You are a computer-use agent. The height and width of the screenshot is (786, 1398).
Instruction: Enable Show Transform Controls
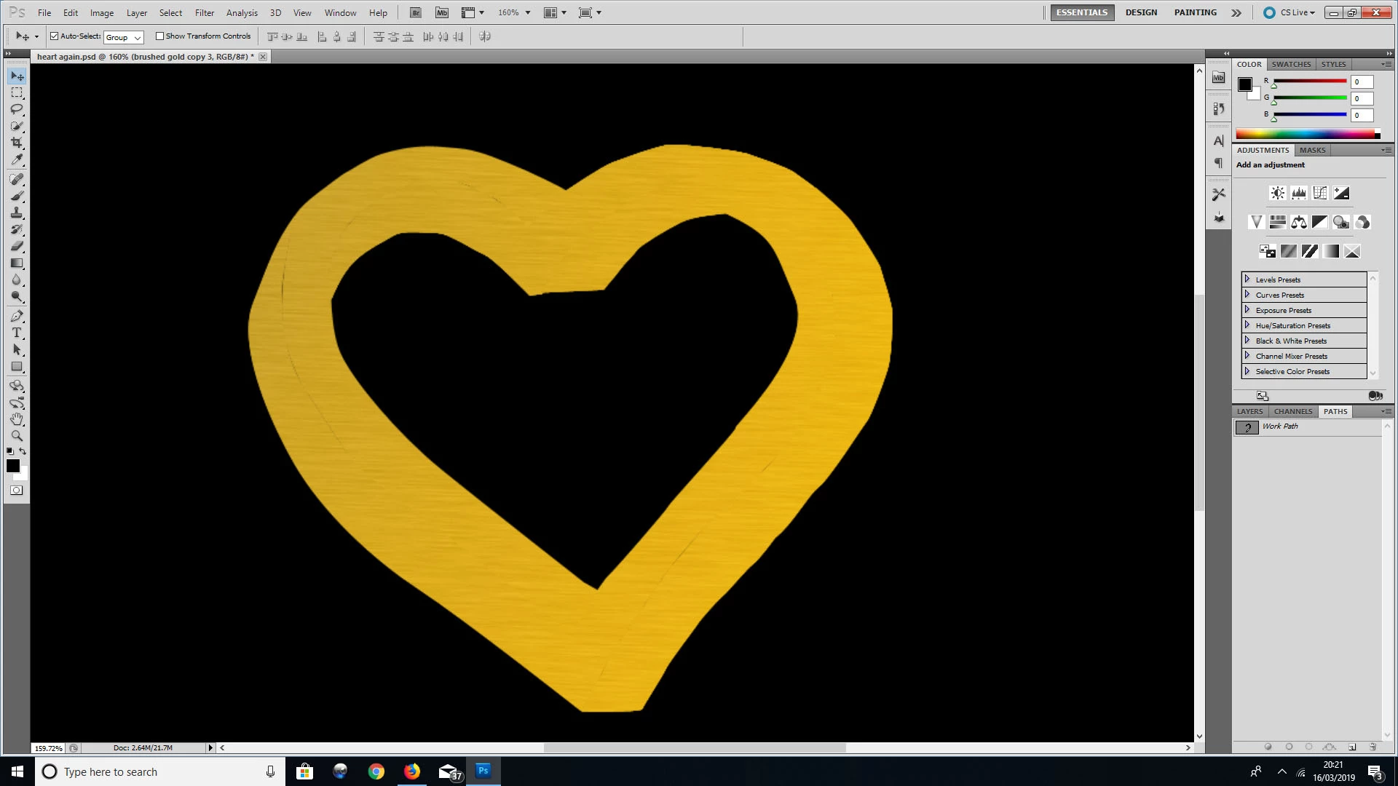[x=159, y=36]
